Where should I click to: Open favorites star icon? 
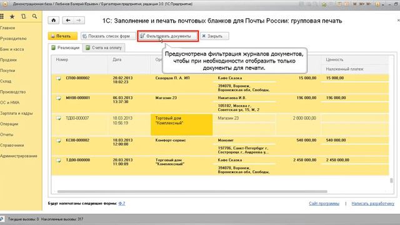point(12,17)
